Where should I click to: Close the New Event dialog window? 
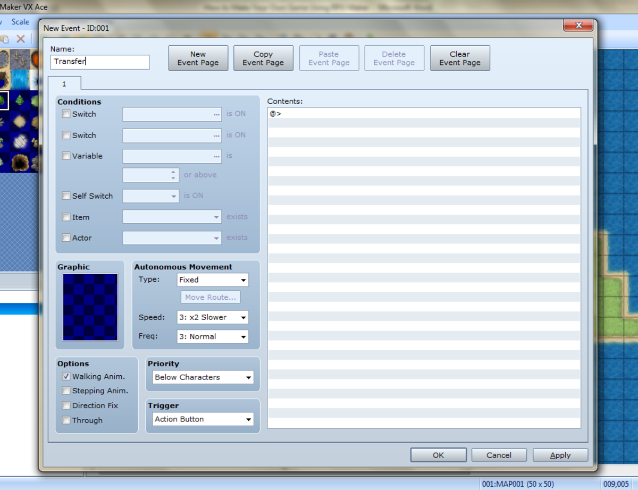pos(577,26)
